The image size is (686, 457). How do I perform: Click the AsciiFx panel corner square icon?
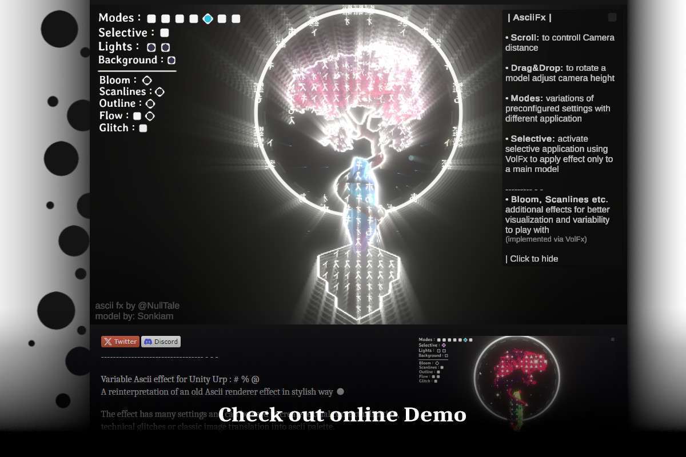point(612,17)
